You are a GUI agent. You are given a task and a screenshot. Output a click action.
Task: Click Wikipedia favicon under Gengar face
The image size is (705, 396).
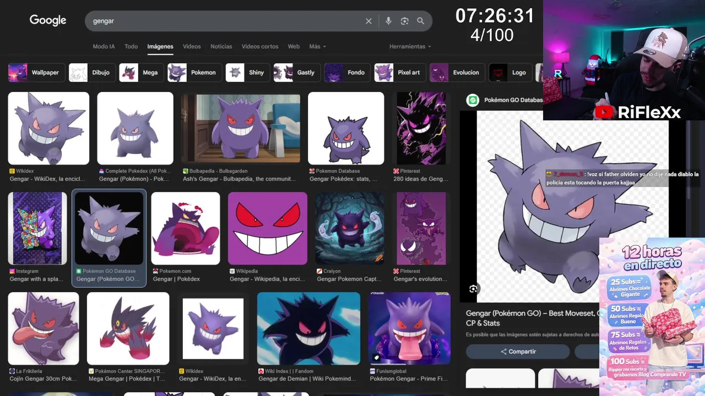(232, 271)
